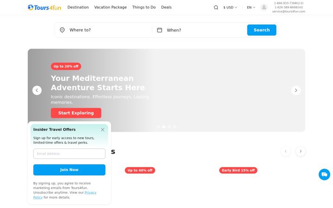Click the Tours4fun logo

pyautogui.click(x=44, y=7)
